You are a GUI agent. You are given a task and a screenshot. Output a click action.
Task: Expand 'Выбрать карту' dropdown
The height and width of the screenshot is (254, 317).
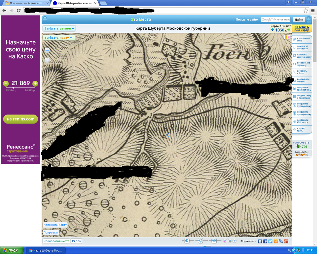pyautogui.click(x=59, y=38)
